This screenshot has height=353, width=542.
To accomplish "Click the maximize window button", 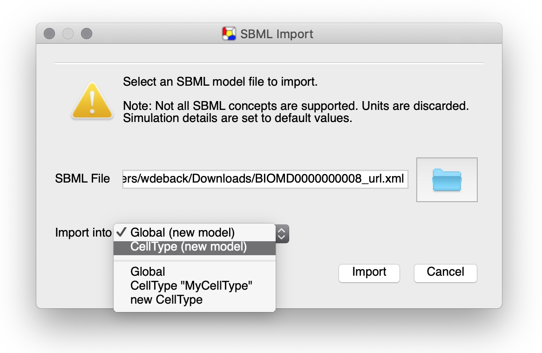I will pos(87,34).
